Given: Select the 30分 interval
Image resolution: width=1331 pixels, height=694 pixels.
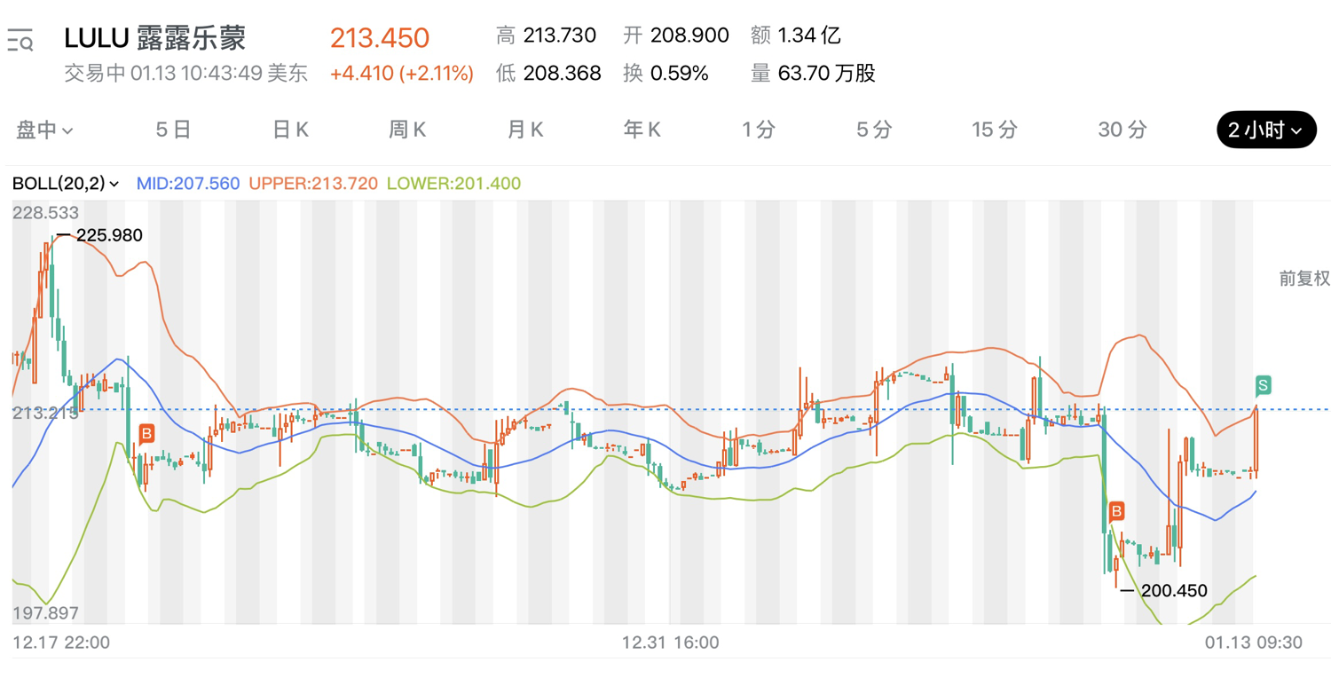Looking at the screenshot, I should (x=1122, y=130).
